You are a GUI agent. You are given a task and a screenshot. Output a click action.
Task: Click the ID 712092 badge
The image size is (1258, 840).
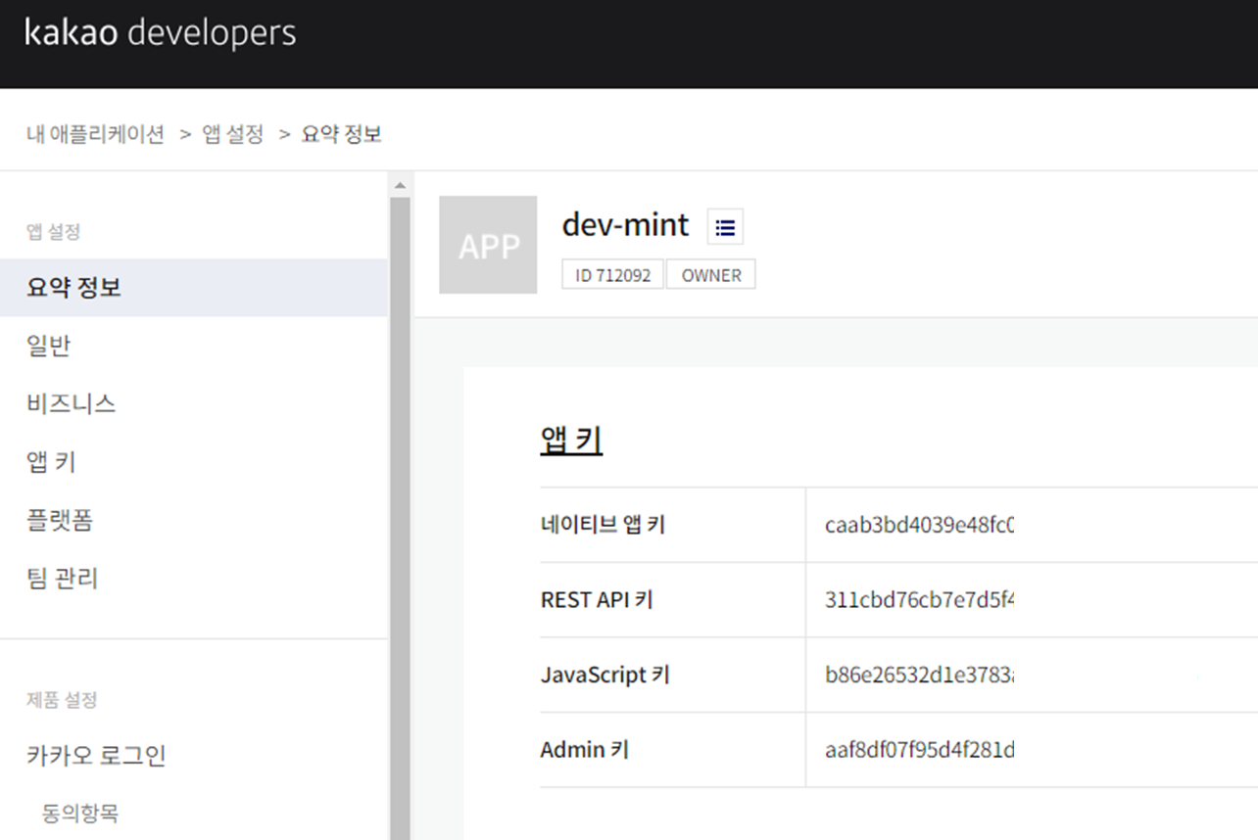click(613, 275)
